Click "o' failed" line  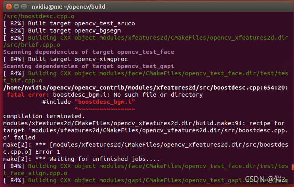click(19, 137)
